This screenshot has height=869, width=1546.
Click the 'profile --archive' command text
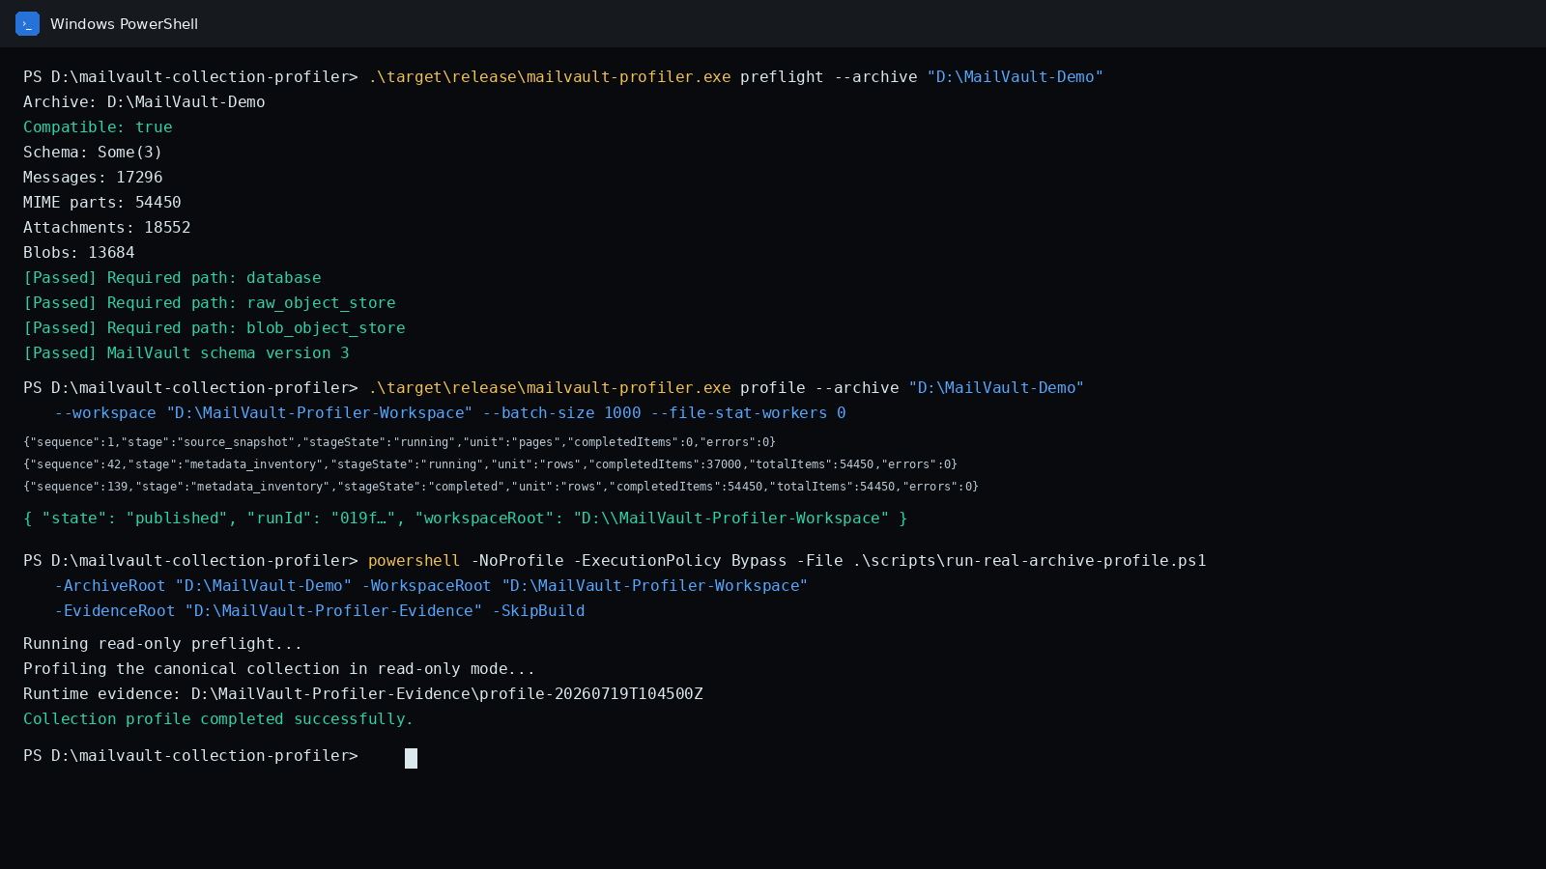point(819,388)
